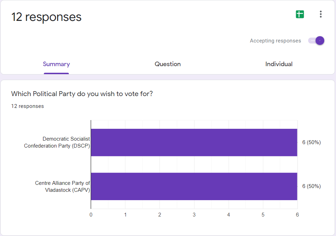Image resolution: width=336 pixels, height=236 pixels.
Task: Click the "12 responses" main heading
Action: [46, 17]
